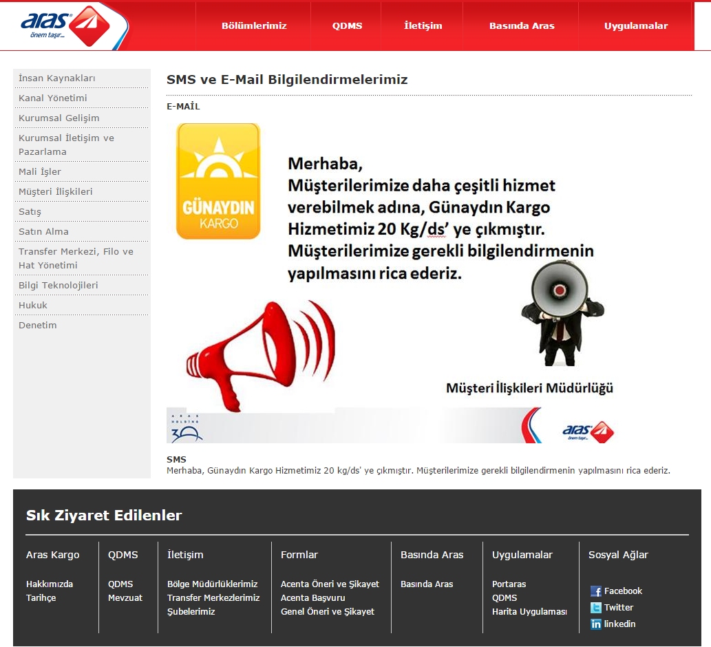Screen dimensions: 711x647
Task: Open Denetim sidebar item
Action: (x=82, y=325)
